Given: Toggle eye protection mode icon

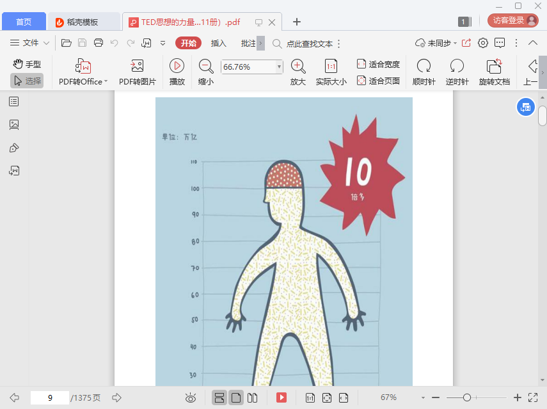Looking at the screenshot, I should [x=190, y=397].
